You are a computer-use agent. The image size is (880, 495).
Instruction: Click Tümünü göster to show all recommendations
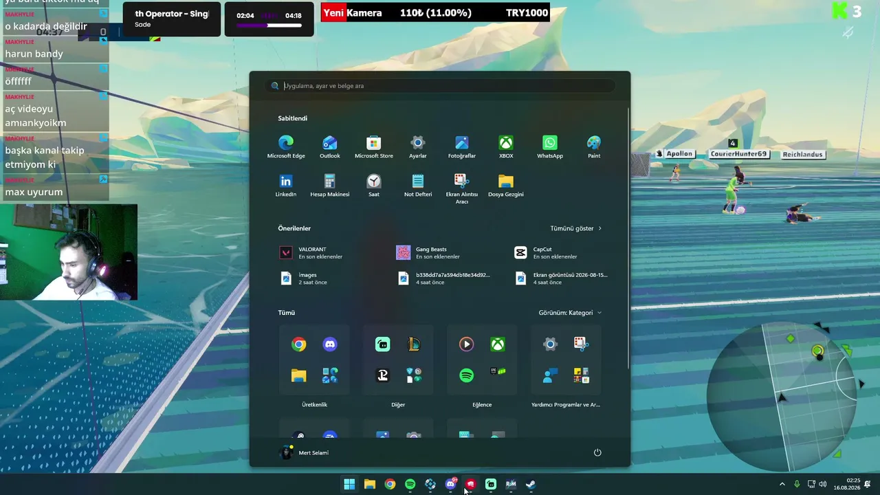[x=576, y=228]
